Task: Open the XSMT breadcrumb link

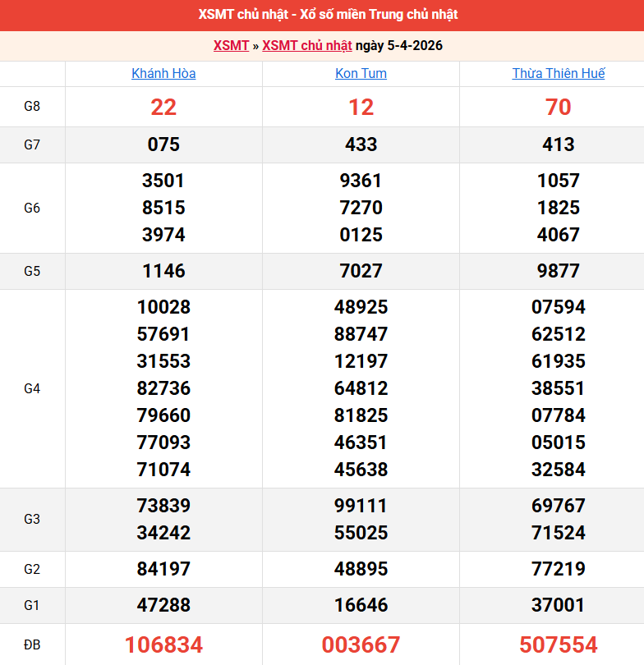Action: pyautogui.click(x=231, y=46)
